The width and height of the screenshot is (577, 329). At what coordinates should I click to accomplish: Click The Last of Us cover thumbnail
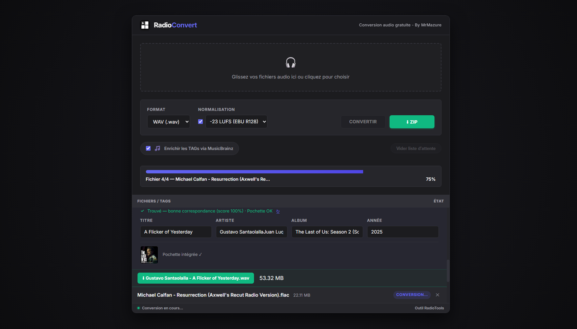(149, 255)
